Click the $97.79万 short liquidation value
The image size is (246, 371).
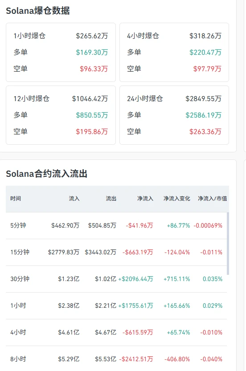point(207,69)
